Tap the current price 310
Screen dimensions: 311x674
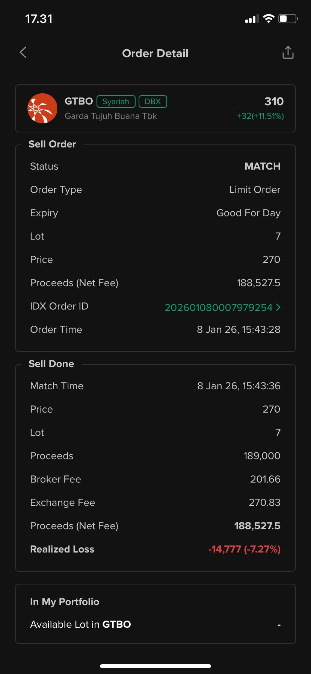(274, 102)
